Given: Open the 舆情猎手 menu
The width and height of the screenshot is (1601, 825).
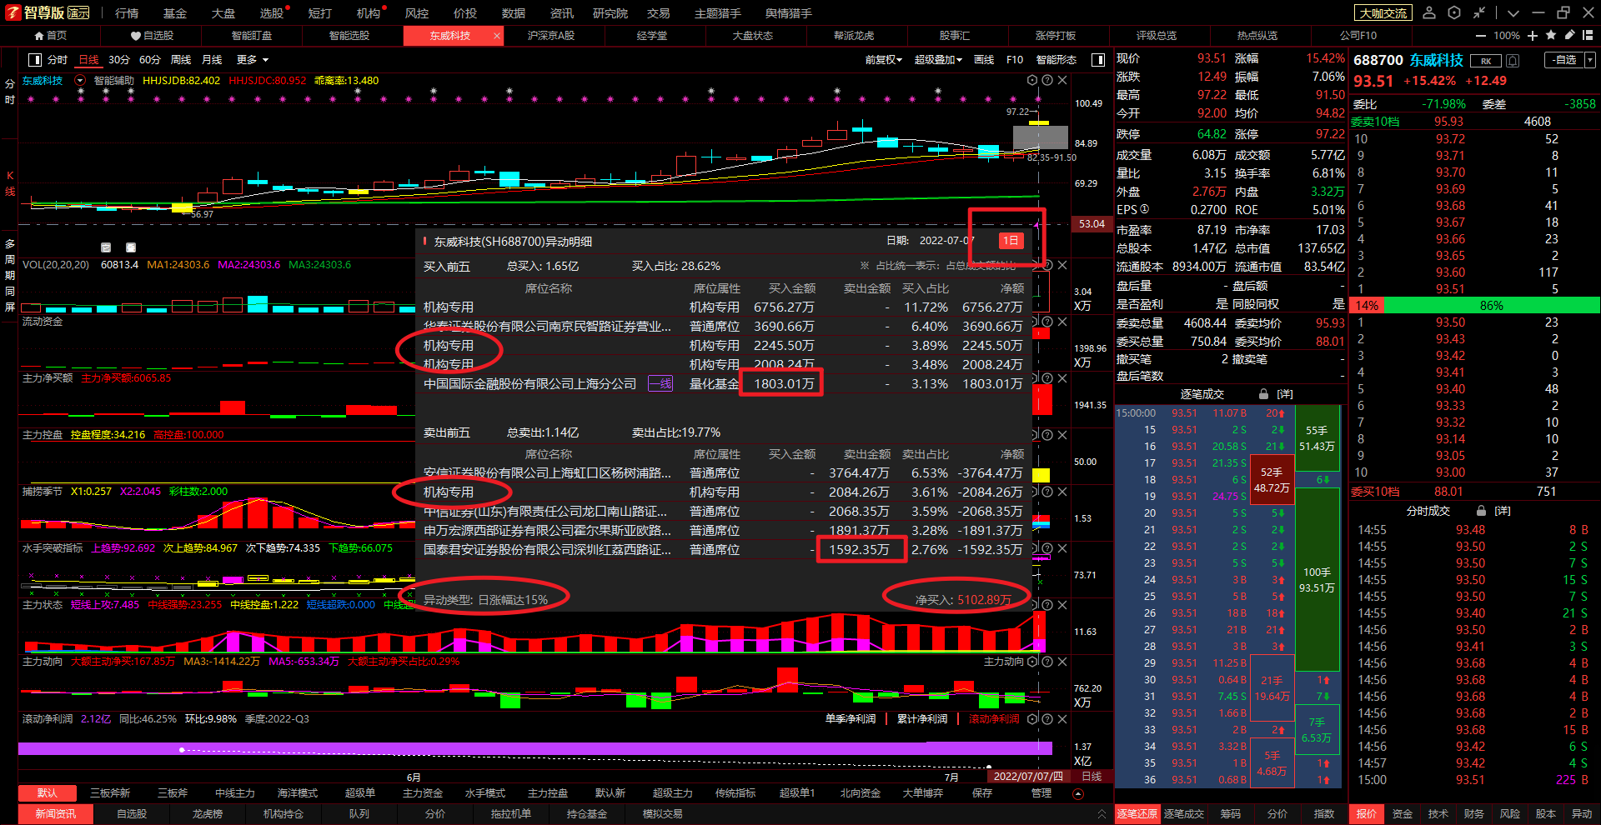Looking at the screenshot, I should [788, 13].
